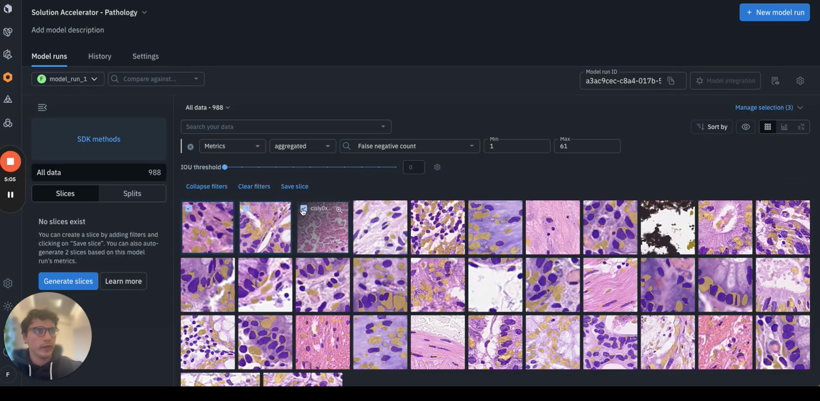Click the Clear filters link
Image resolution: width=820 pixels, height=401 pixels.
(x=254, y=186)
